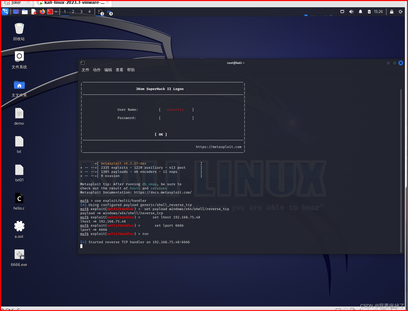Image resolution: width=408 pixels, height=311 pixels.
Task: Open the file manager from panel
Action: coord(25,12)
